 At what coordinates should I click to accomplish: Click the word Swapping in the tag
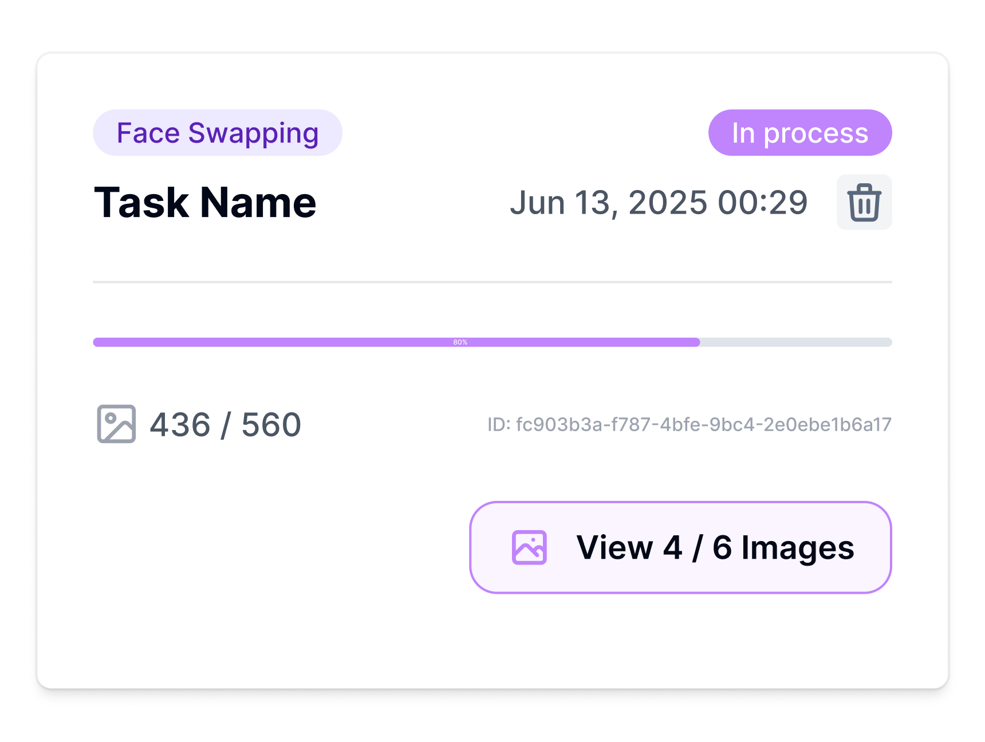[253, 133]
